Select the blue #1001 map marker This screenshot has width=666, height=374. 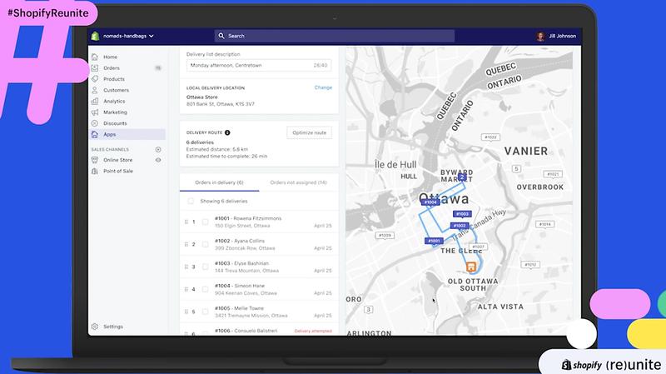[434, 241]
